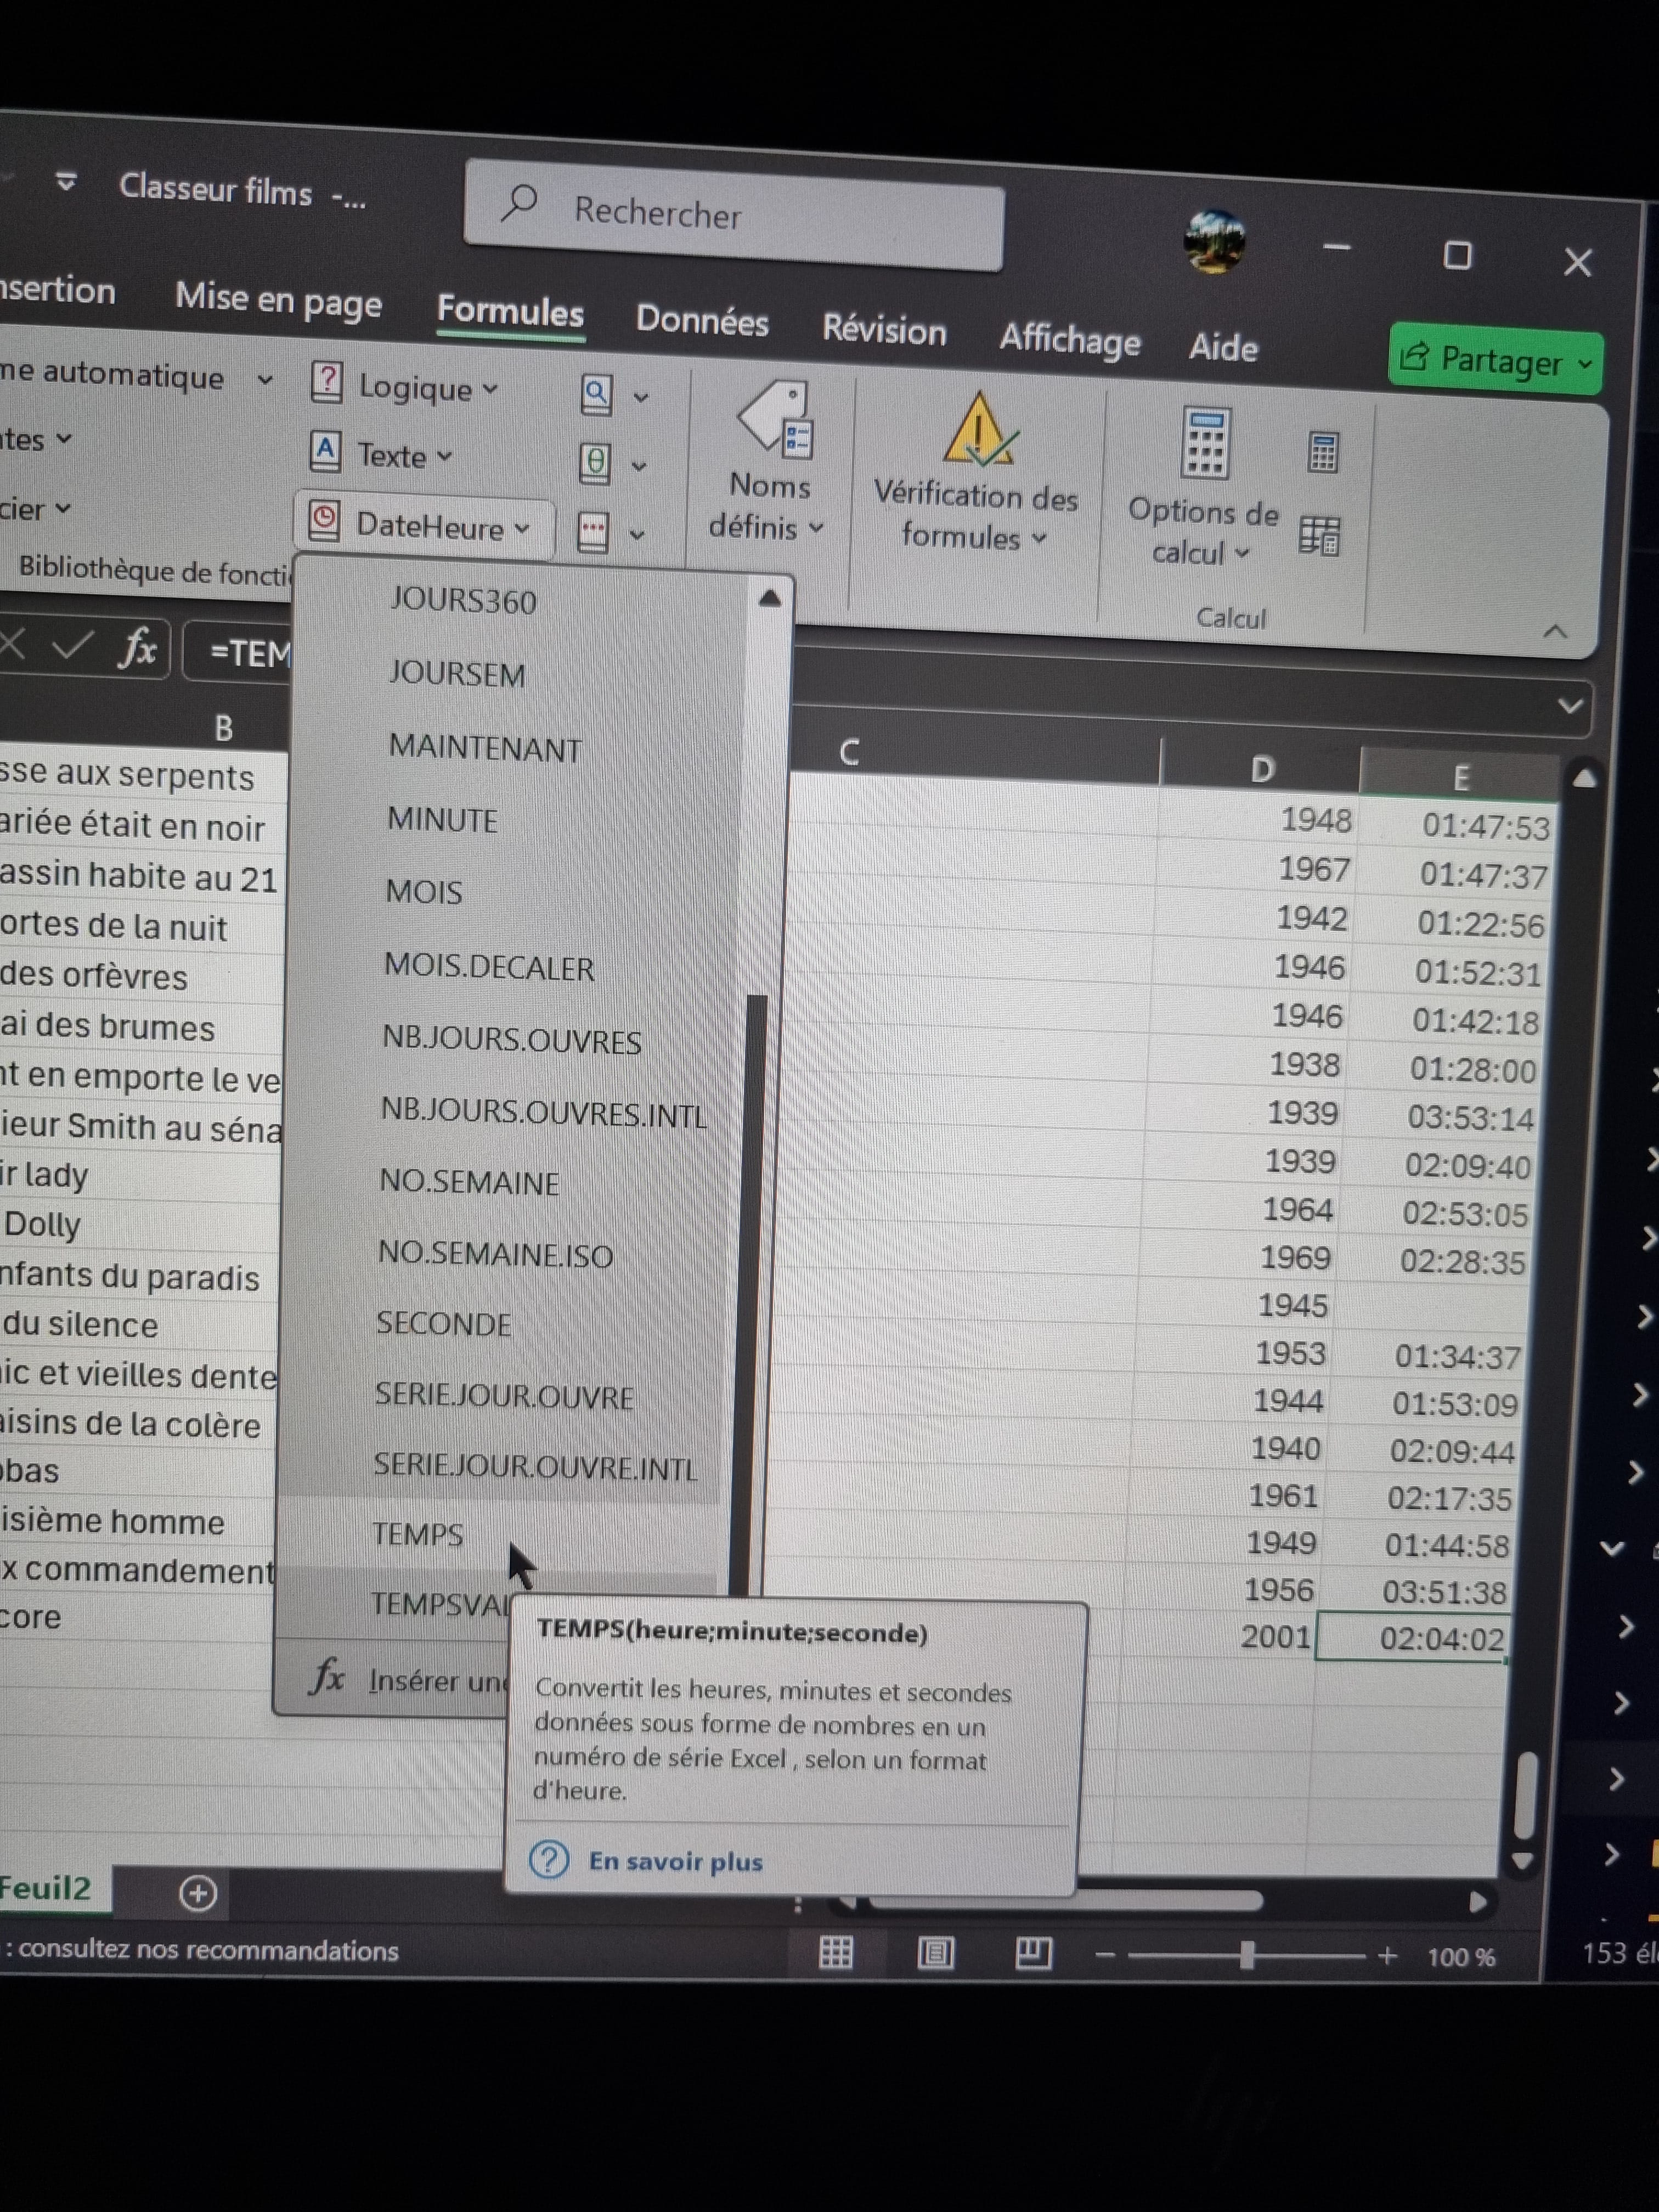Expand the formula bar chevron
Screen dimensions: 1659x2212
tap(1570, 706)
